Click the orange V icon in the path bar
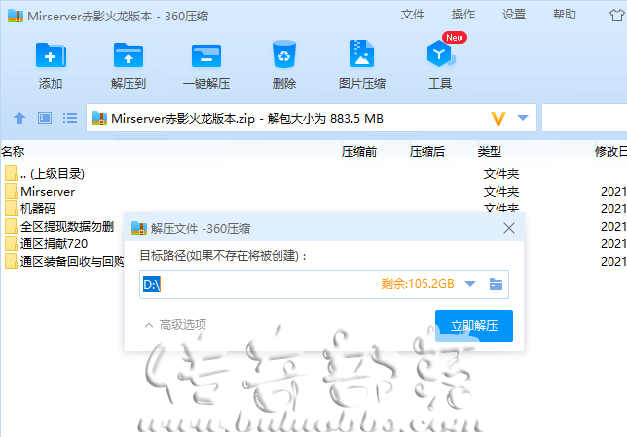627x437 pixels. pyautogui.click(x=498, y=119)
